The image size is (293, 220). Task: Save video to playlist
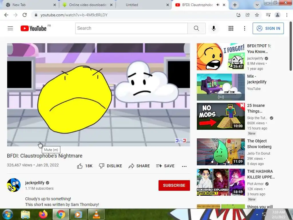point(165,166)
